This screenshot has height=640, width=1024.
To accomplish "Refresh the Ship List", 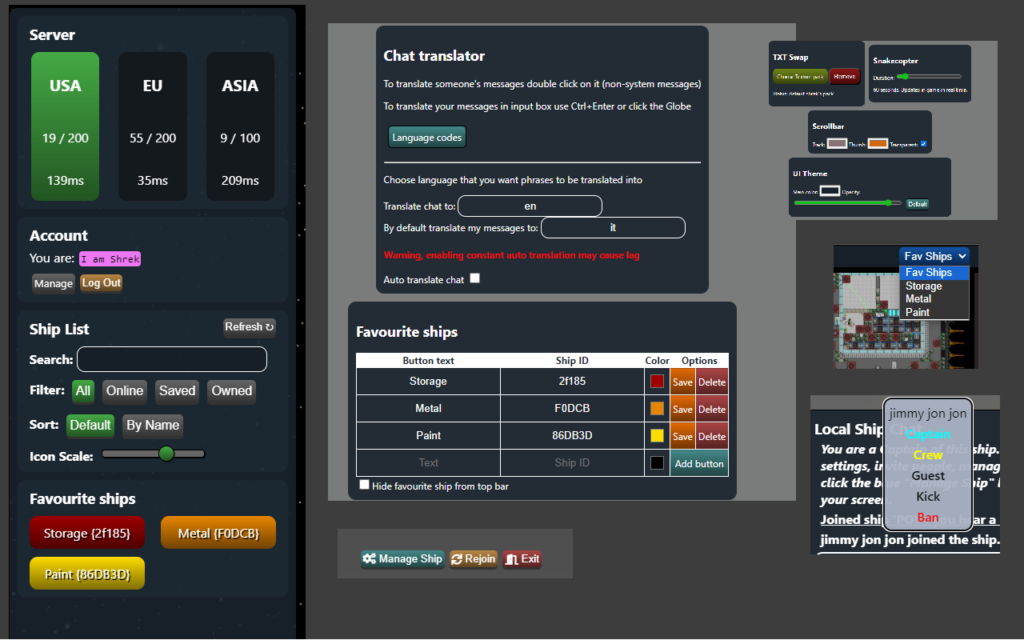I will [x=250, y=327].
